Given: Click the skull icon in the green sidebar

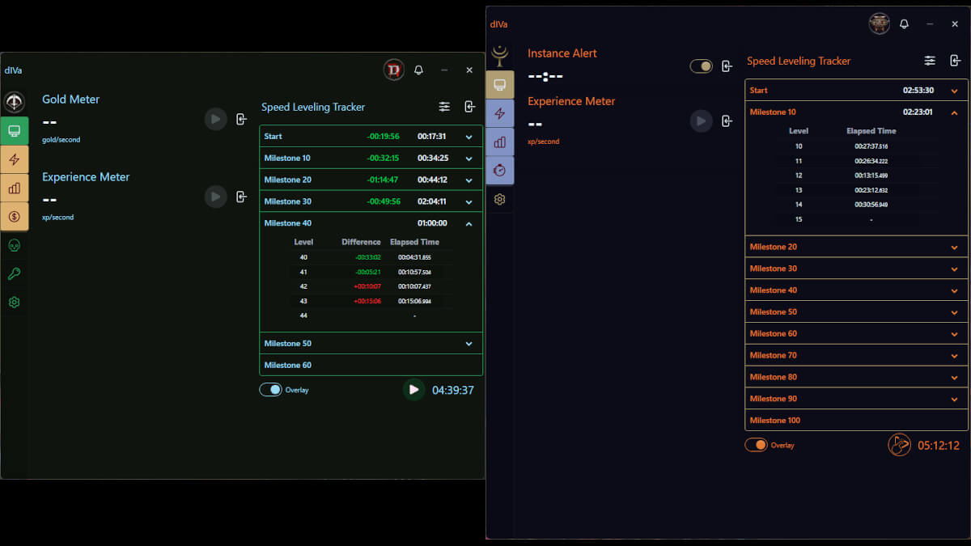Looking at the screenshot, I should coord(15,244).
